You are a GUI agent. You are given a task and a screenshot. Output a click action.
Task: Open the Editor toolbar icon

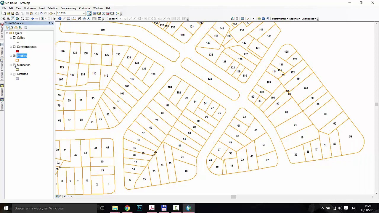coord(89,13)
